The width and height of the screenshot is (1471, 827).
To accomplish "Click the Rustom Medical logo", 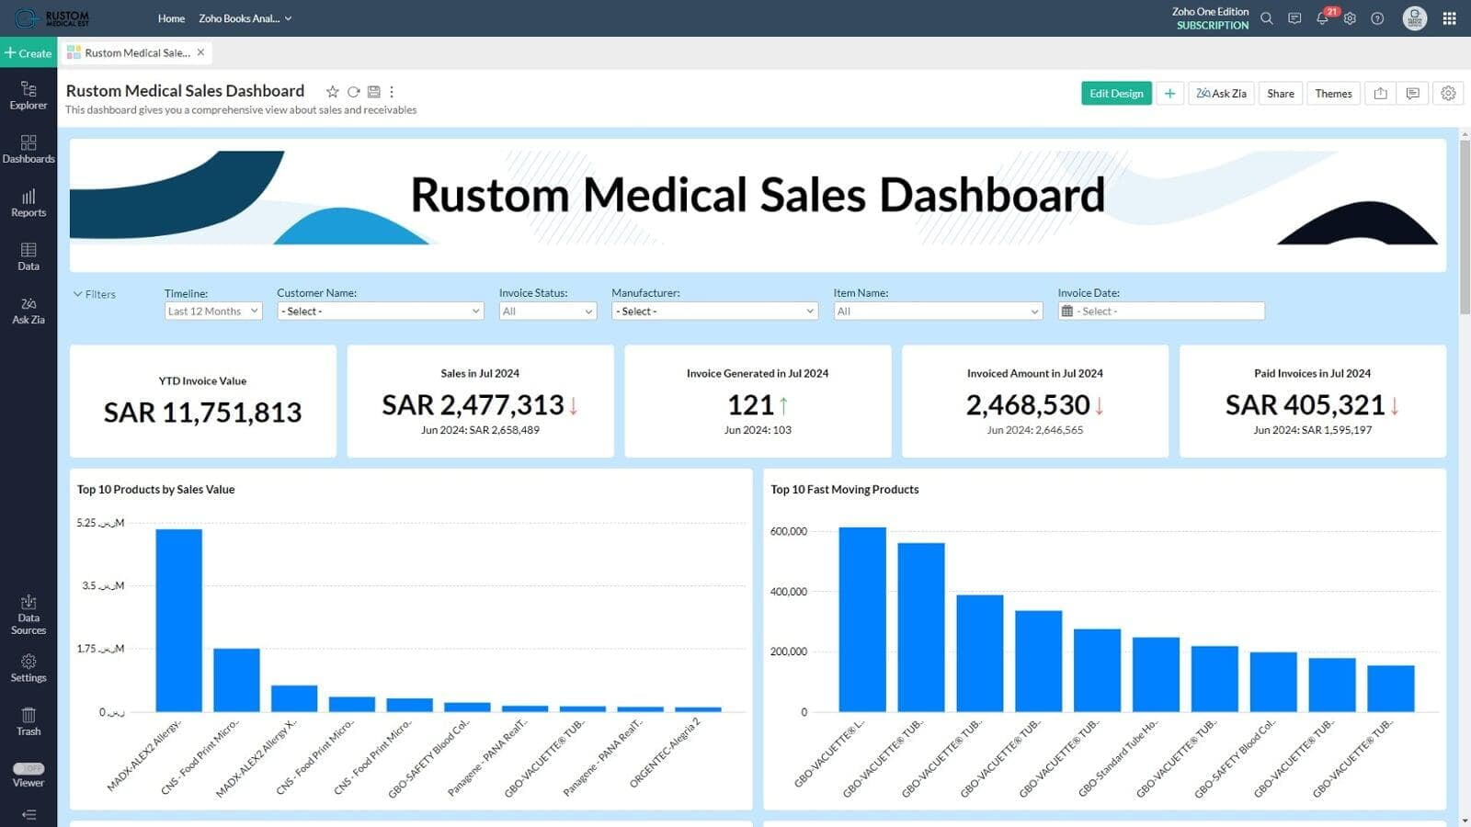I will pos(54,18).
